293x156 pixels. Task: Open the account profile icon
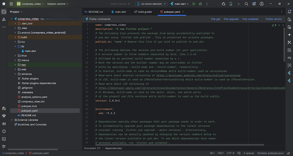262,4
